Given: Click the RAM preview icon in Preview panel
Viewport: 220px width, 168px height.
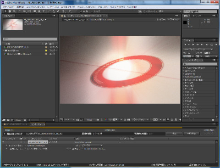Looking at the screenshot, I should click(x=216, y=45).
